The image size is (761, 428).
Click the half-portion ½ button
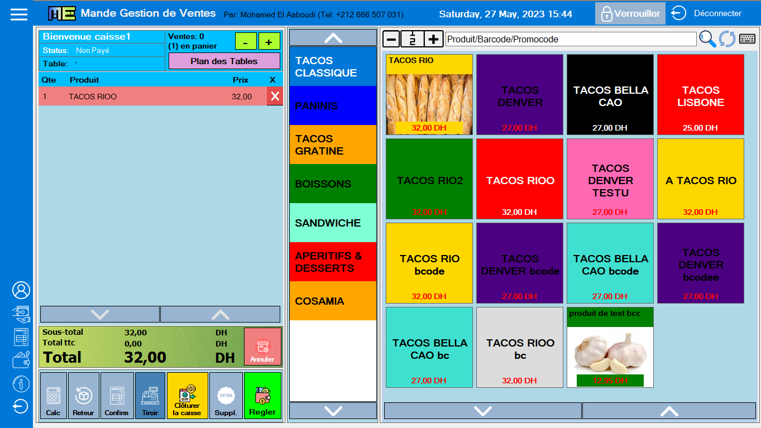[x=413, y=39]
